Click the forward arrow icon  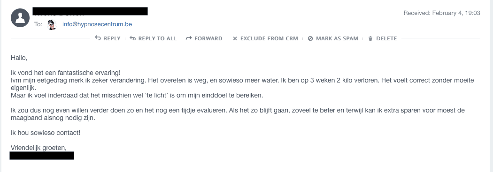(x=189, y=38)
